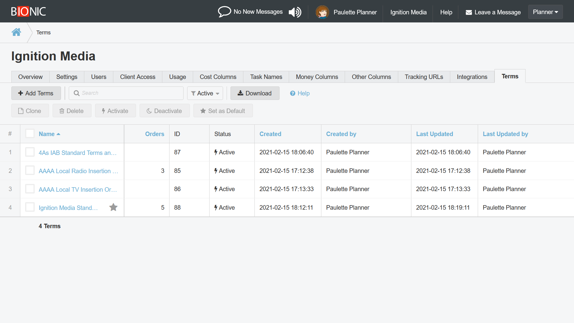Screen dimensions: 574x323
Task: Click the Clone button
Action: [30, 111]
